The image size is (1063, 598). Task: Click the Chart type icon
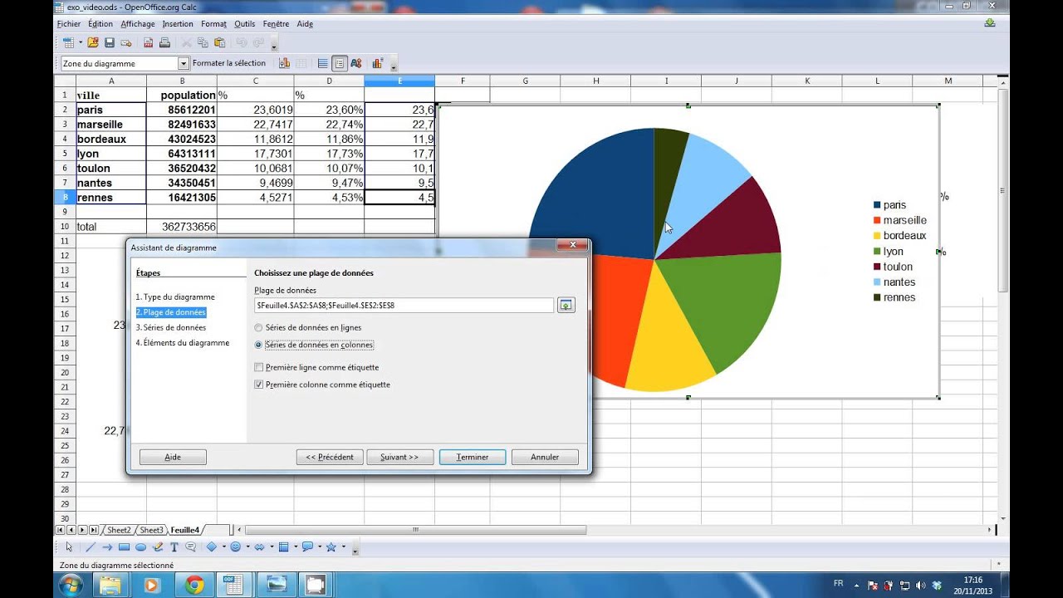tap(285, 63)
